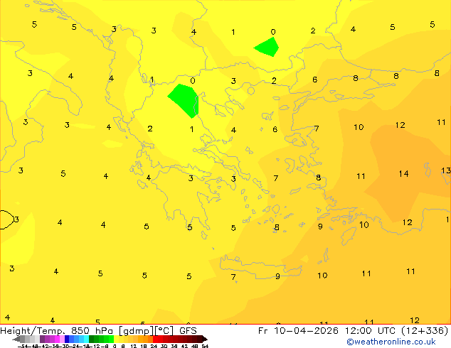Click the temperature value 14 on map
Image resolution: width=451 pixels, height=348 pixels.
[403, 174]
